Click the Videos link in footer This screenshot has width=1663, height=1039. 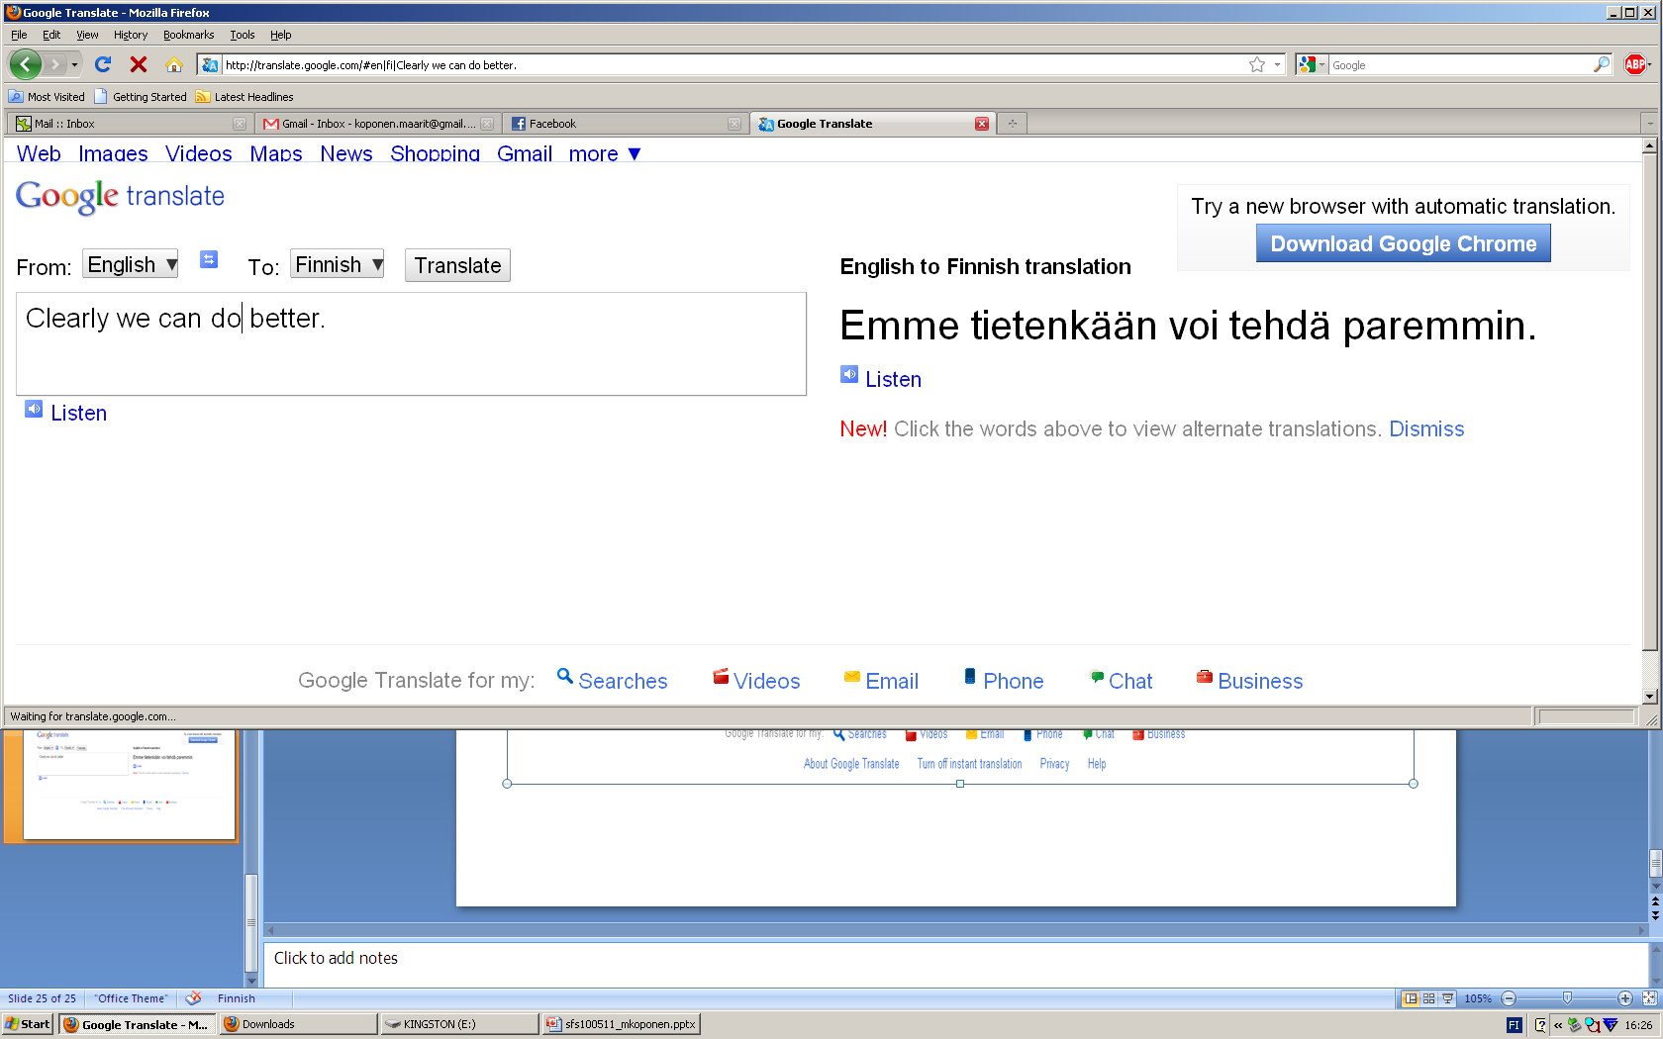click(x=767, y=681)
